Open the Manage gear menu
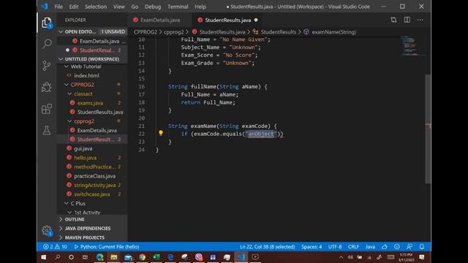468x263 pixels. click(x=47, y=230)
